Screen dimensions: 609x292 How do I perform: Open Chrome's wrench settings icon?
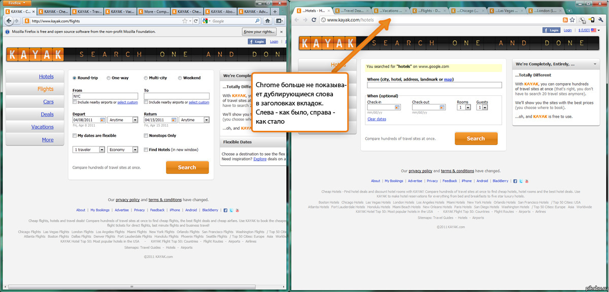point(601,20)
